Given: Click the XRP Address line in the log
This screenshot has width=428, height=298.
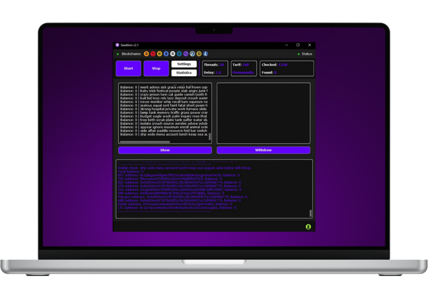Looking at the screenshot, I should 171,193.
